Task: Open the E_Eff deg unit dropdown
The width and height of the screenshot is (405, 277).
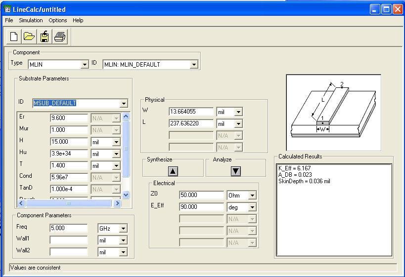Action: click(252, 207)
